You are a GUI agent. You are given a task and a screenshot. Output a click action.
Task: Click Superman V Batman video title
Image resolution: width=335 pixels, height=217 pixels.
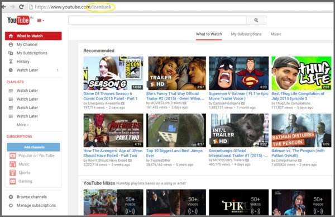coord(238,96)
